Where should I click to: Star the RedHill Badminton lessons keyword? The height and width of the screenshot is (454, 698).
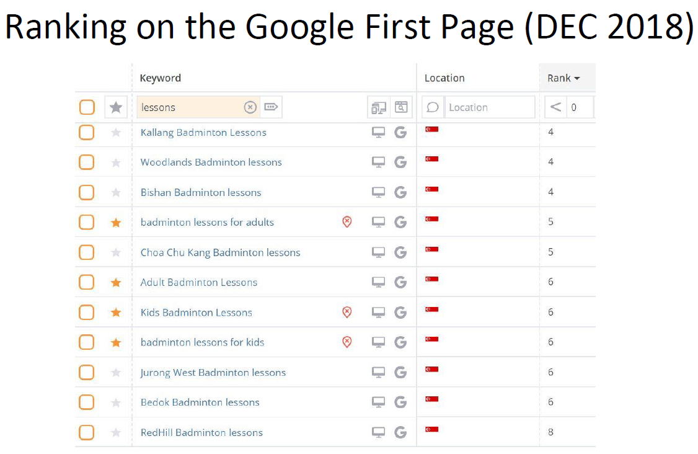116,433
